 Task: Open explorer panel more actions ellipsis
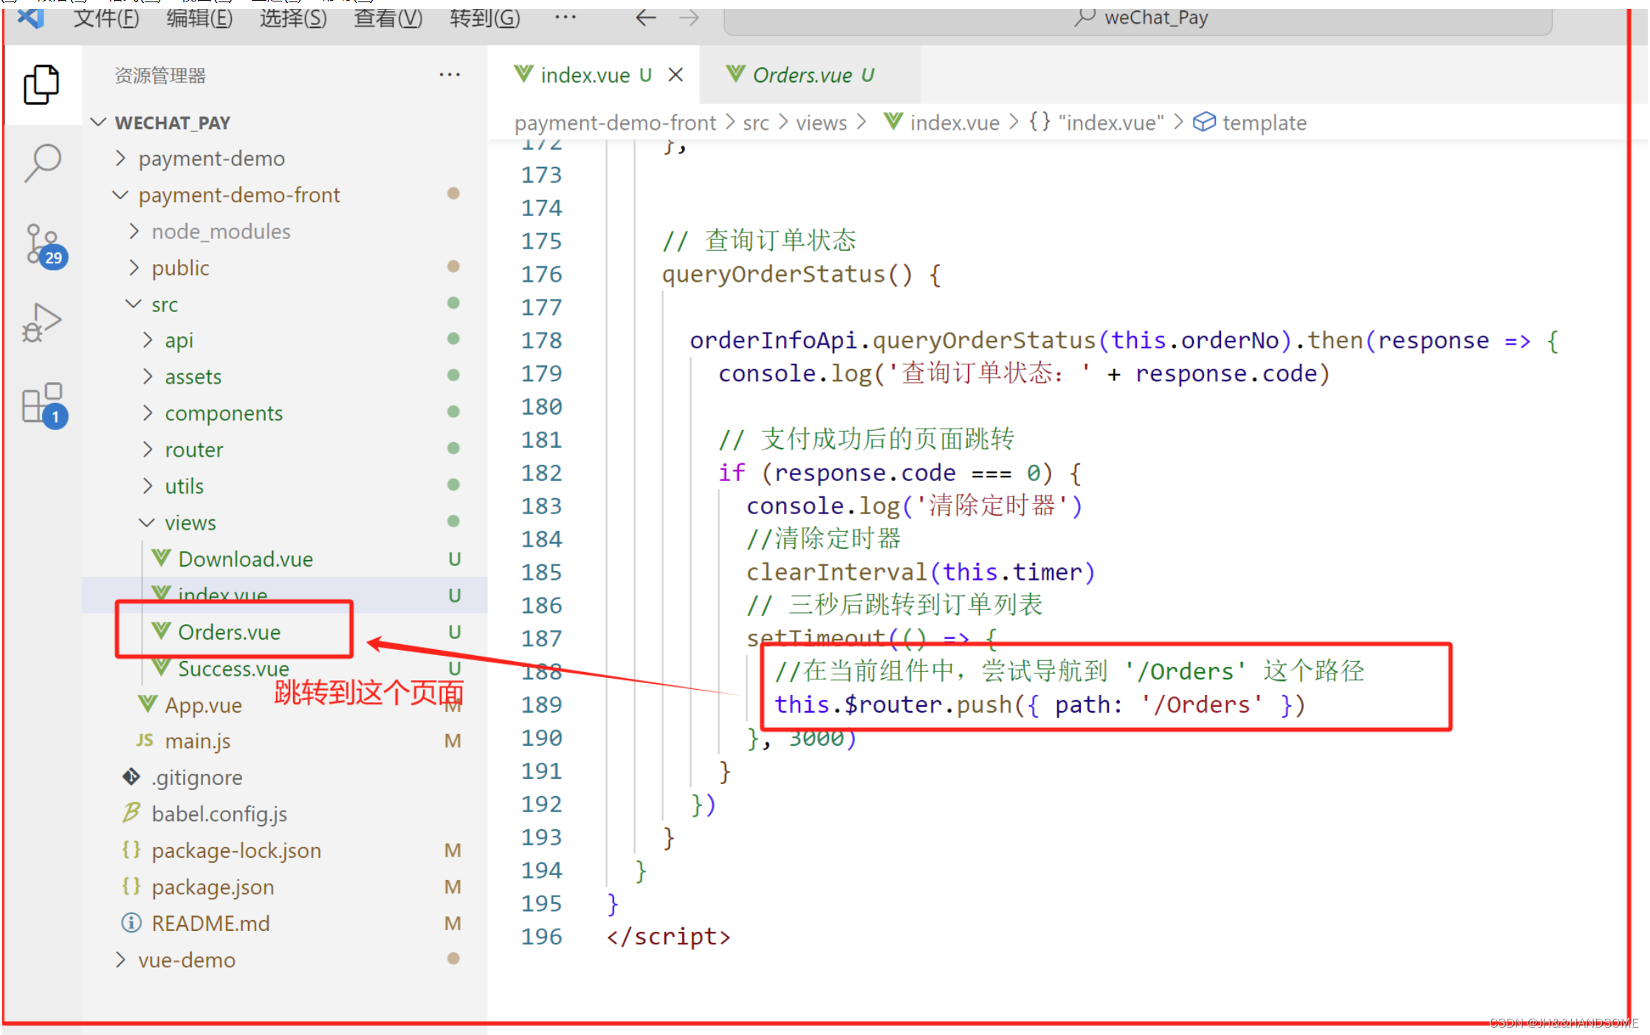click(450, 75)
